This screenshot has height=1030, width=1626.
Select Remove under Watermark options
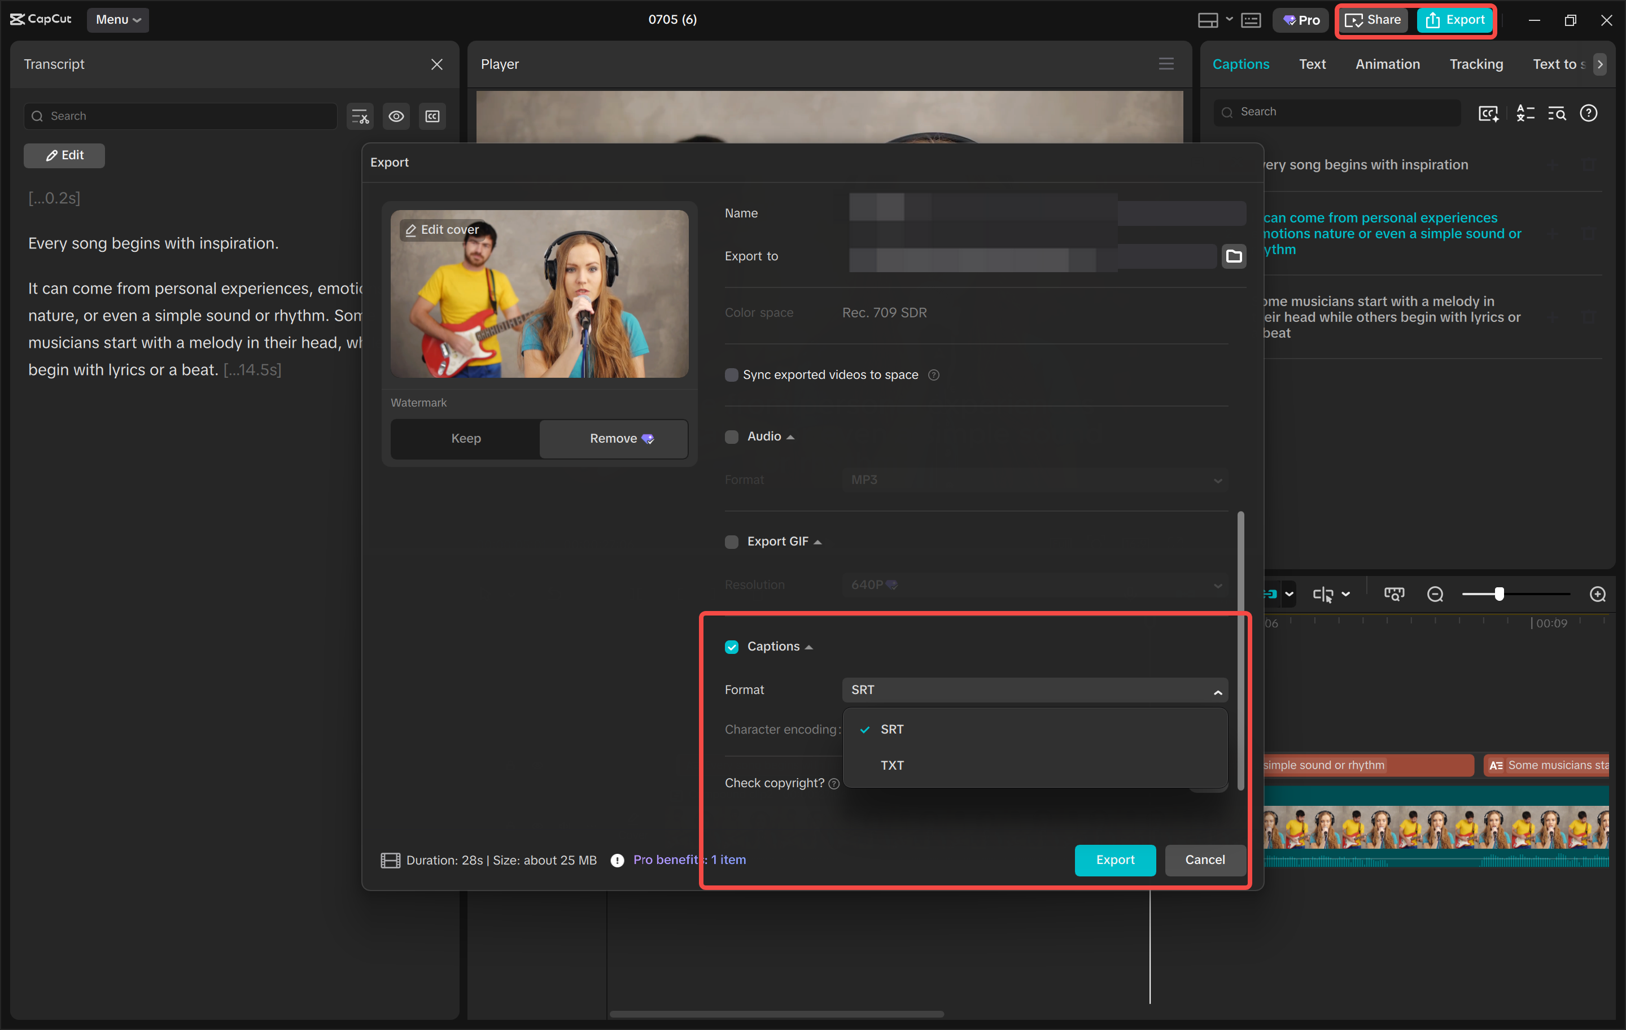tap(613, 438)
